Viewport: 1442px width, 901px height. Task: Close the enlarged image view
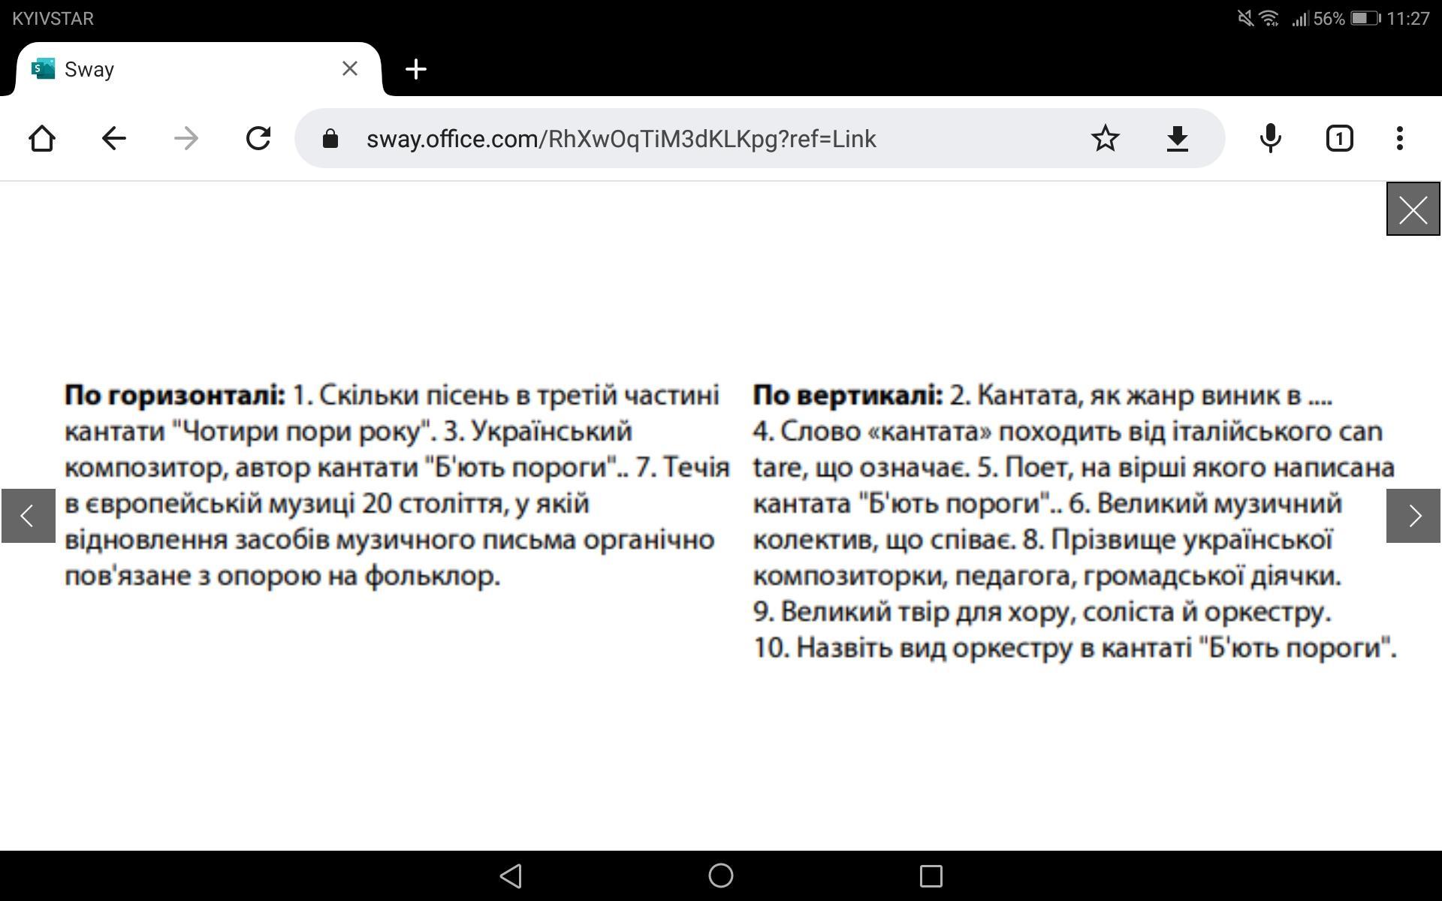pyautogui.click(x=1413, y=209)
